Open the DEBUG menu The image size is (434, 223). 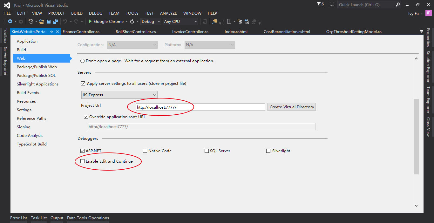point(96,13)
